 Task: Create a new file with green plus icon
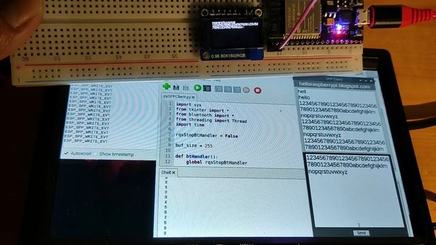pos(166,86)
